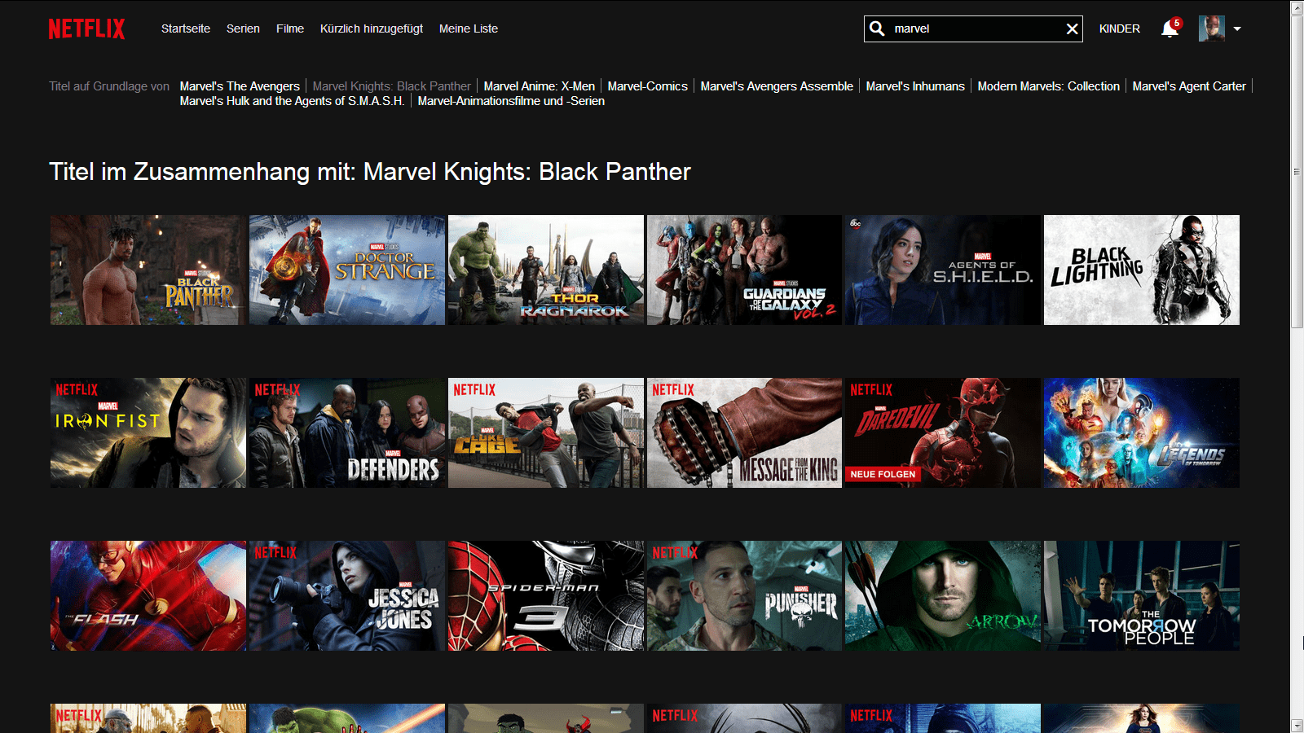Open the Arrow thumbnail
1304x733 pixels.
(x=943, y=595)
